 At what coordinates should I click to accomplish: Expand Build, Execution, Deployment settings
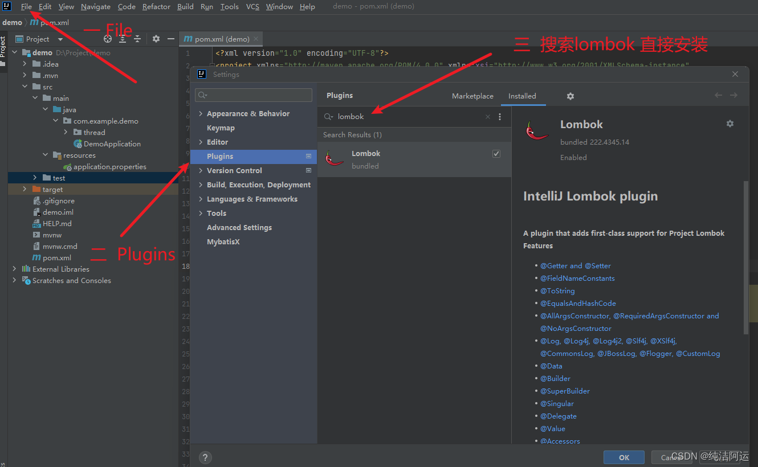click(201, 185)
